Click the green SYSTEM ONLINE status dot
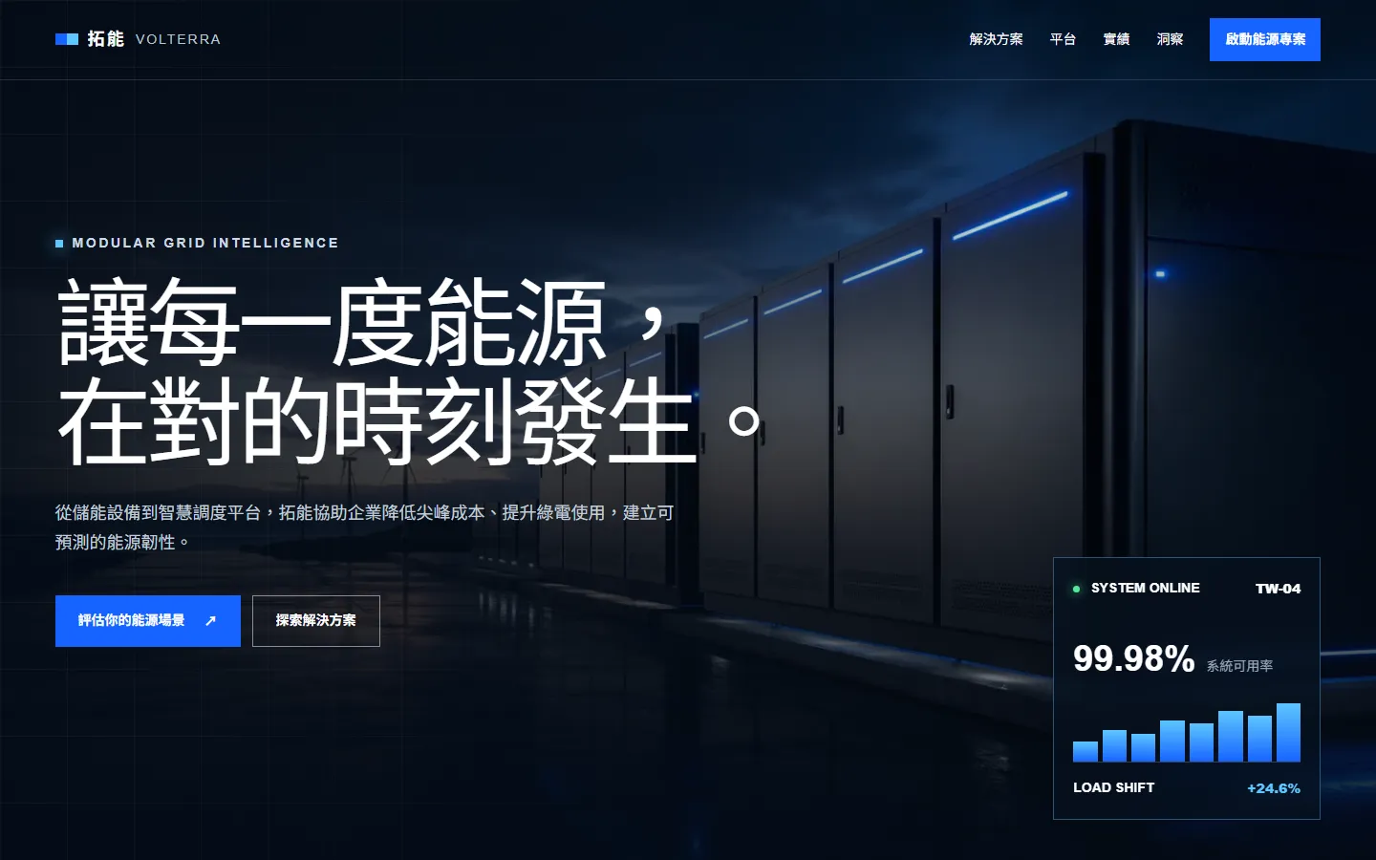Image resolution: width=1376 pixels, height=860 pixels. pos(1077,589)
